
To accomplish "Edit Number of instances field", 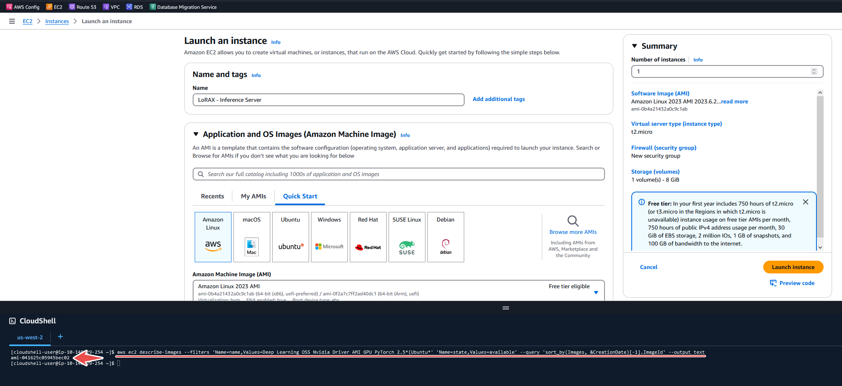I will click(727, 71).
